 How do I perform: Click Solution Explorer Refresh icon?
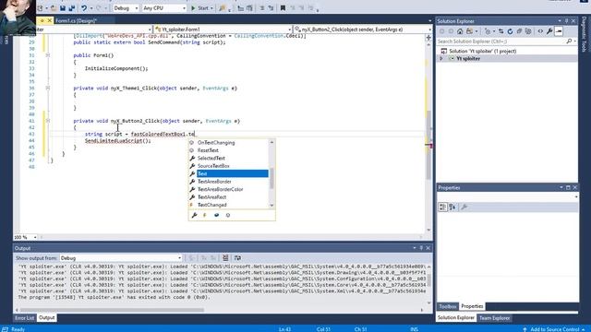(x=510, y=31)
